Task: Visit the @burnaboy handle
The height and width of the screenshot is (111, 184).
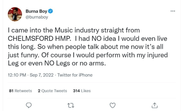Action: point(37,17)
